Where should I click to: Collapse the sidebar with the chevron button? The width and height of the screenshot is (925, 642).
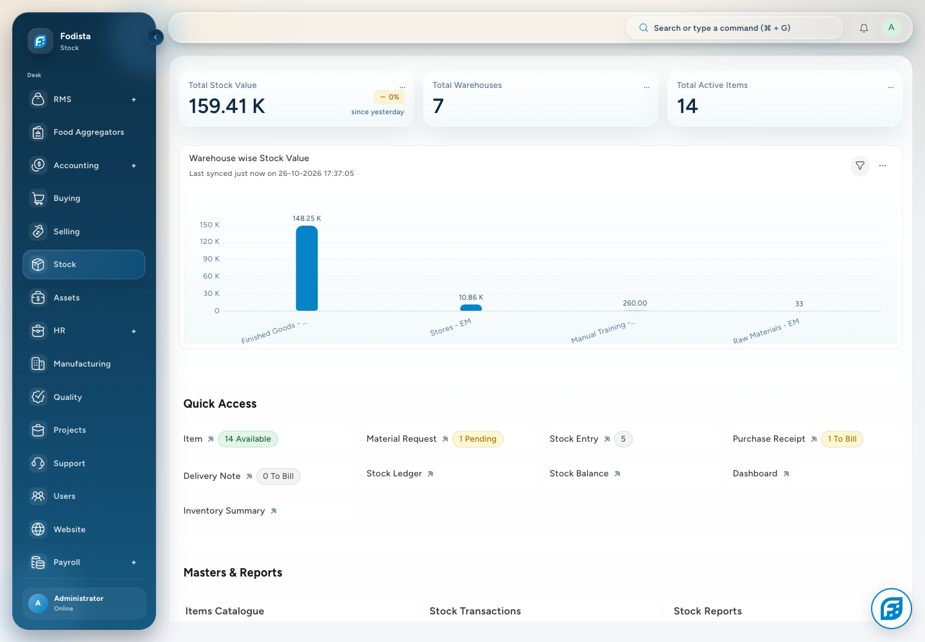(x=155, y=37)
